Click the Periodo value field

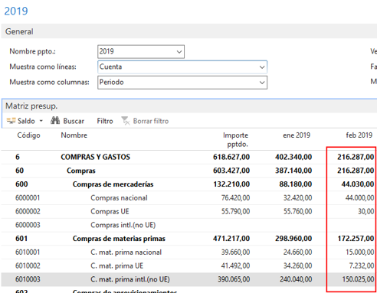pos(182,83)
